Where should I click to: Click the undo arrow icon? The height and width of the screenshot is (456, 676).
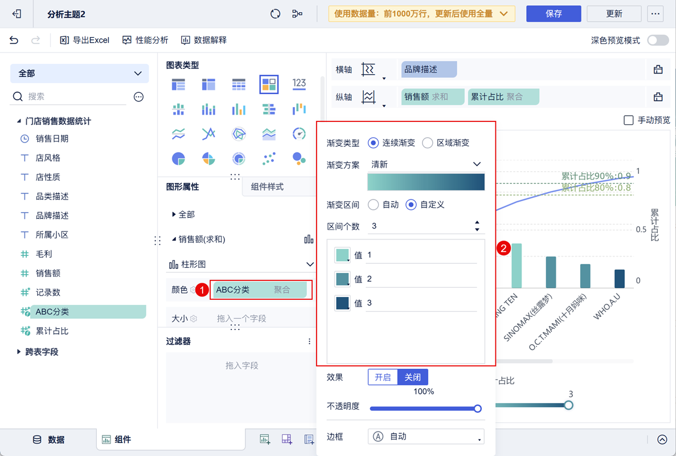point(14,40)
